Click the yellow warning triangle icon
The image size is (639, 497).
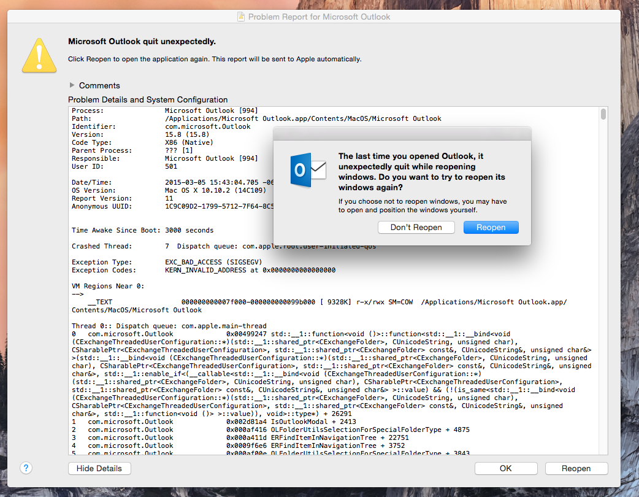pyautogui.click(x=39, y=56)
